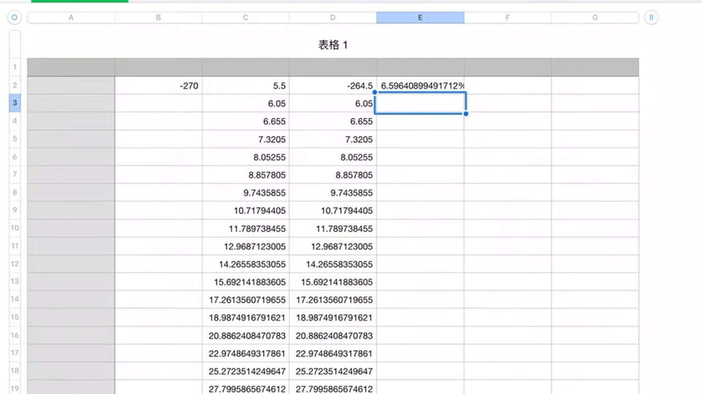This screenshot has height=394, width=702.
Task: Click 12.9687123005 in column C
Action: click(x=246, y=246)
